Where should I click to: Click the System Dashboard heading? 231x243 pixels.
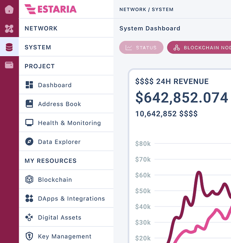coord(150,28)
